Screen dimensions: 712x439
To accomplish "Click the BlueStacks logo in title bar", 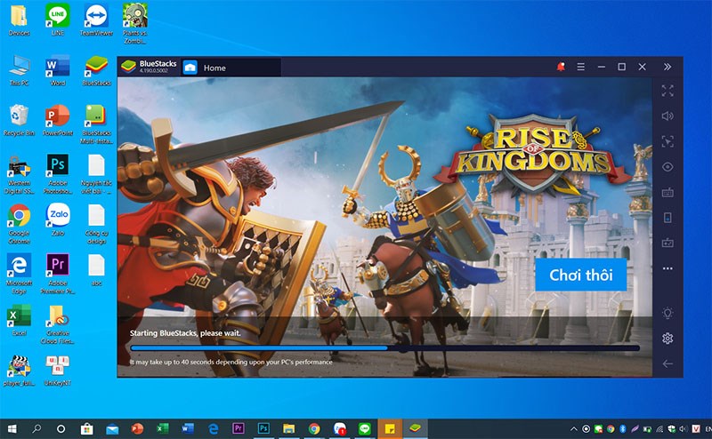I will point(128,67).
